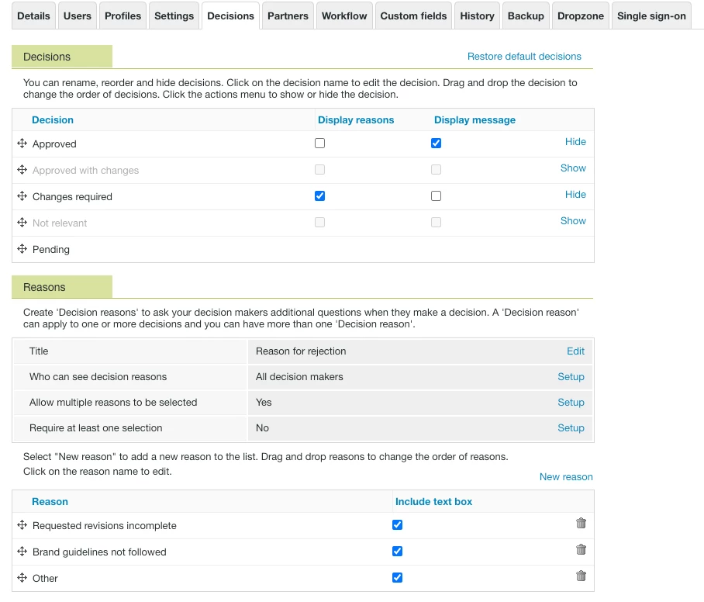The height and width of the screenshot is (602, 704).
Task: Delete the Other reason via trash icon
Action: (x=581, y=576)
